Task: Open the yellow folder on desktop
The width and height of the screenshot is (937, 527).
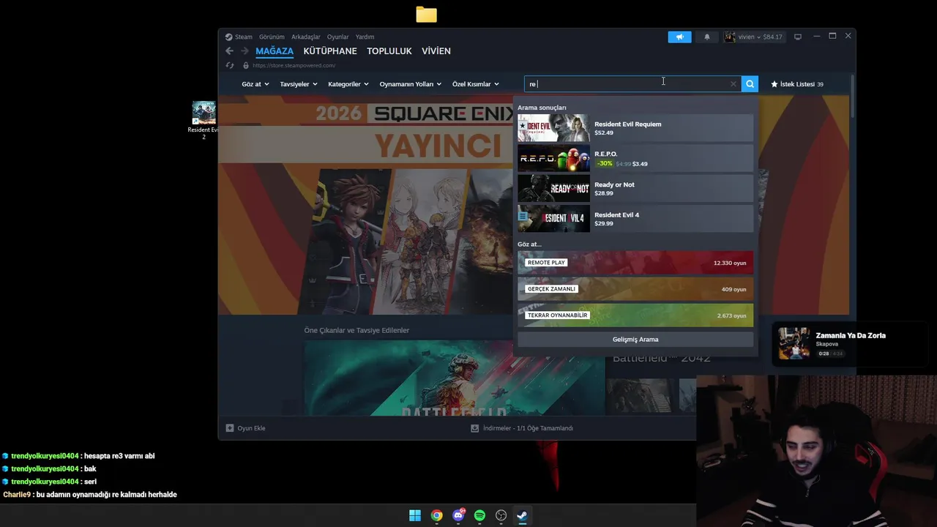Action: click(x=426, y=15)
